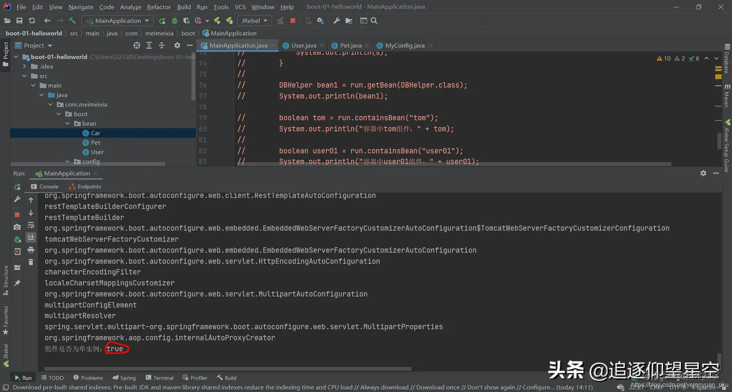This screenshot has height=392, width=732.
Task: Open the Database side panel
Action: 727,59
